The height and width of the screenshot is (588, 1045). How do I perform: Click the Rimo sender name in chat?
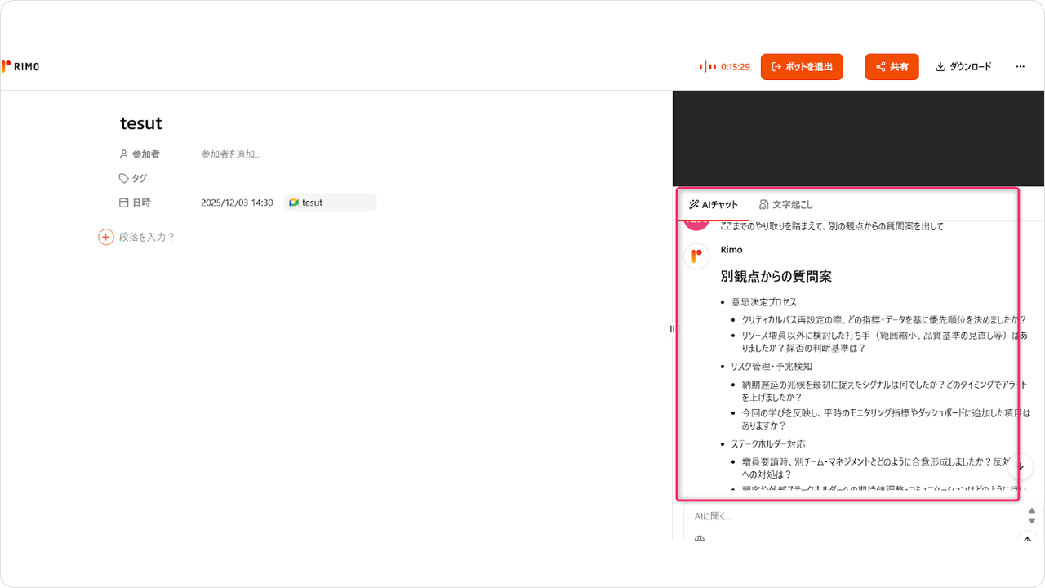tap(731, 250)
